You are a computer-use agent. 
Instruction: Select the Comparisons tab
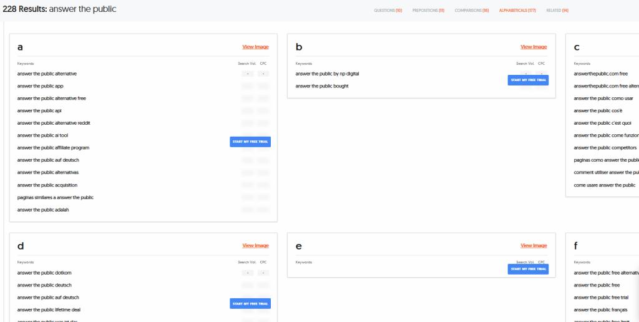coord(472,10)
